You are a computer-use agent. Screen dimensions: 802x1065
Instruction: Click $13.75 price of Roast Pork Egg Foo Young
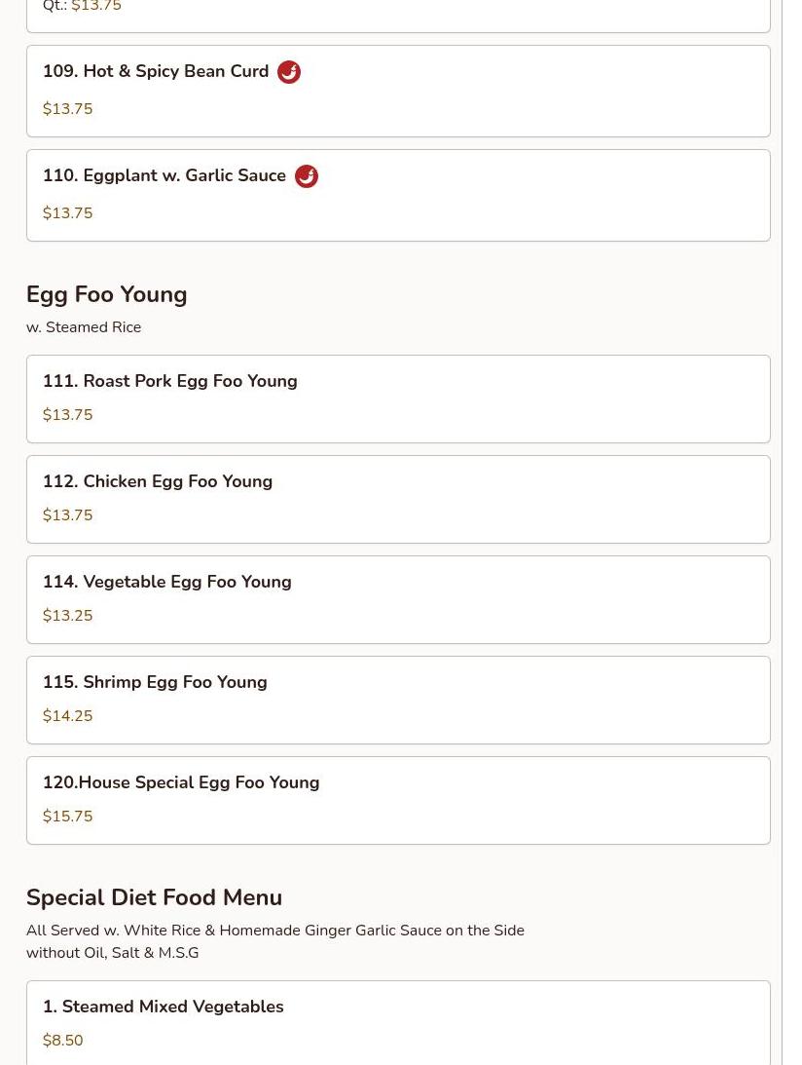click(68, 414)
